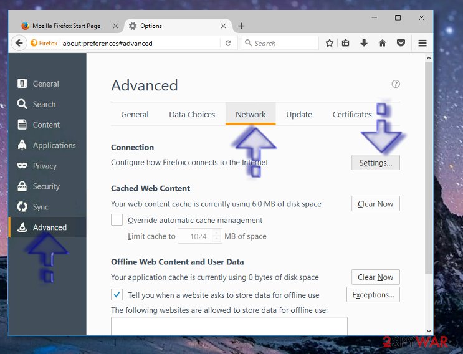Clear Now for offline web content

376,277
